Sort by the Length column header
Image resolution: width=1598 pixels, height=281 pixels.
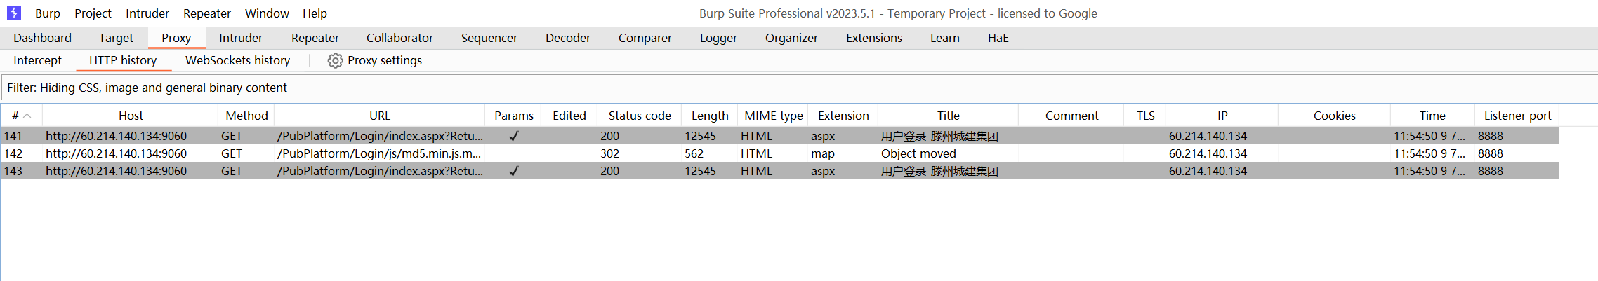[710, 116]
